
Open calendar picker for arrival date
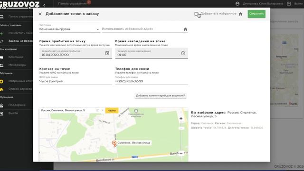[107, 53]
